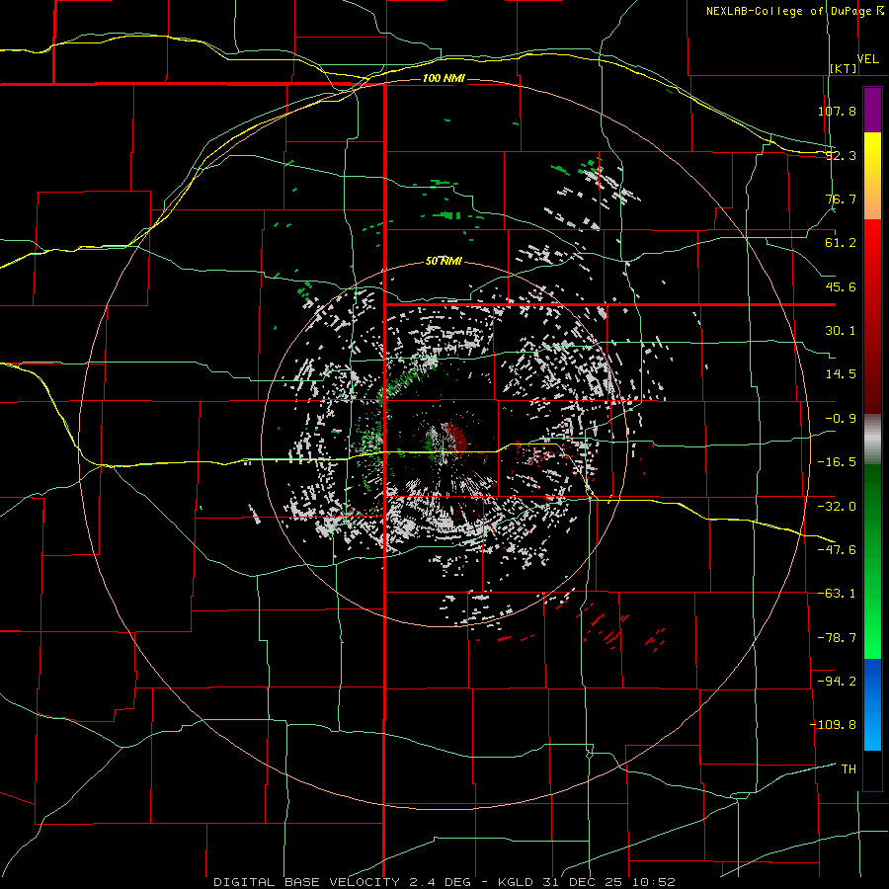The width and height of the screenshot is (889, 889).
Task: Select the 107.8 velocity scale value
Action: [837, 111]
